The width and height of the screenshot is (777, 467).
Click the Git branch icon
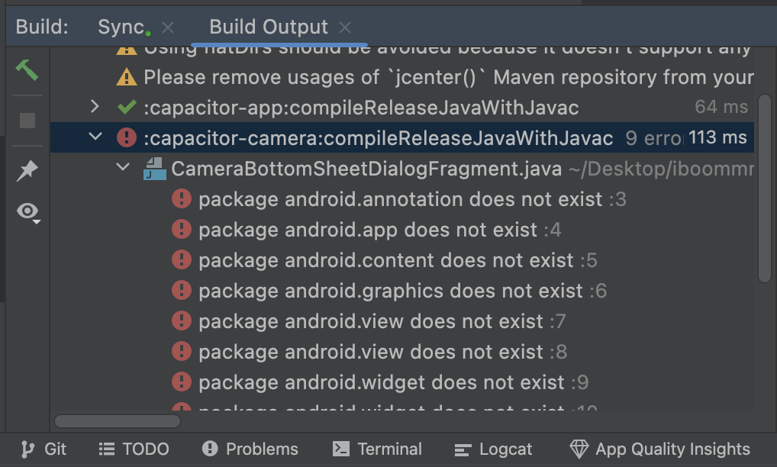click(27, 449)
